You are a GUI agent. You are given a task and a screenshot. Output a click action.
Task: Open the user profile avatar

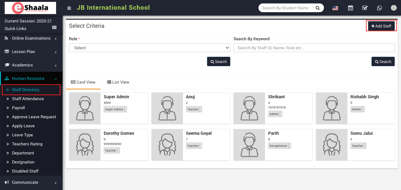393,8
